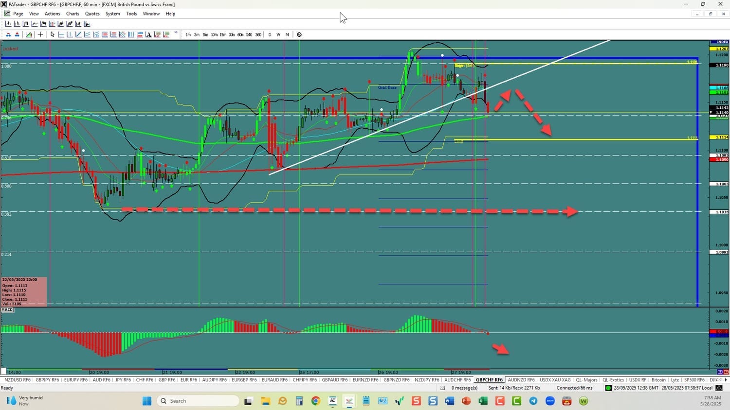Switch to the EURJPY RF6 tab
730x410 pixels.
coord(76,380)
